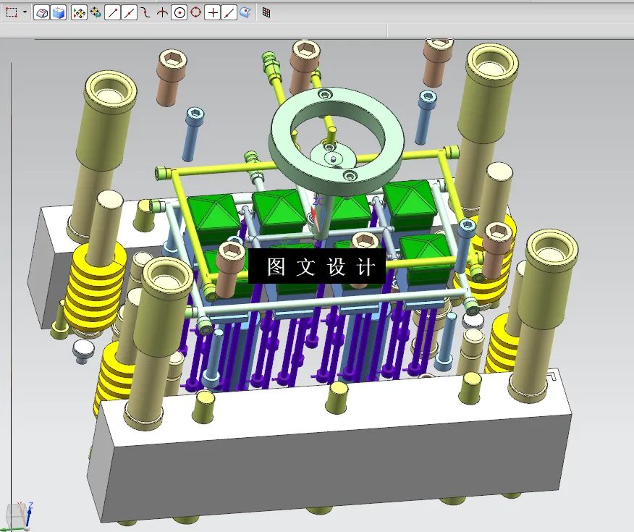Click the blue 3D cube view icon

(59, 13)
